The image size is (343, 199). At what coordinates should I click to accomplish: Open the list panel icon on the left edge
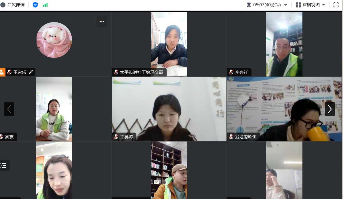4,165
